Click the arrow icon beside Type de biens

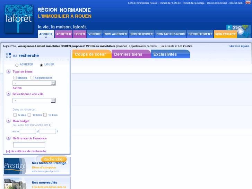click(8, 71)
